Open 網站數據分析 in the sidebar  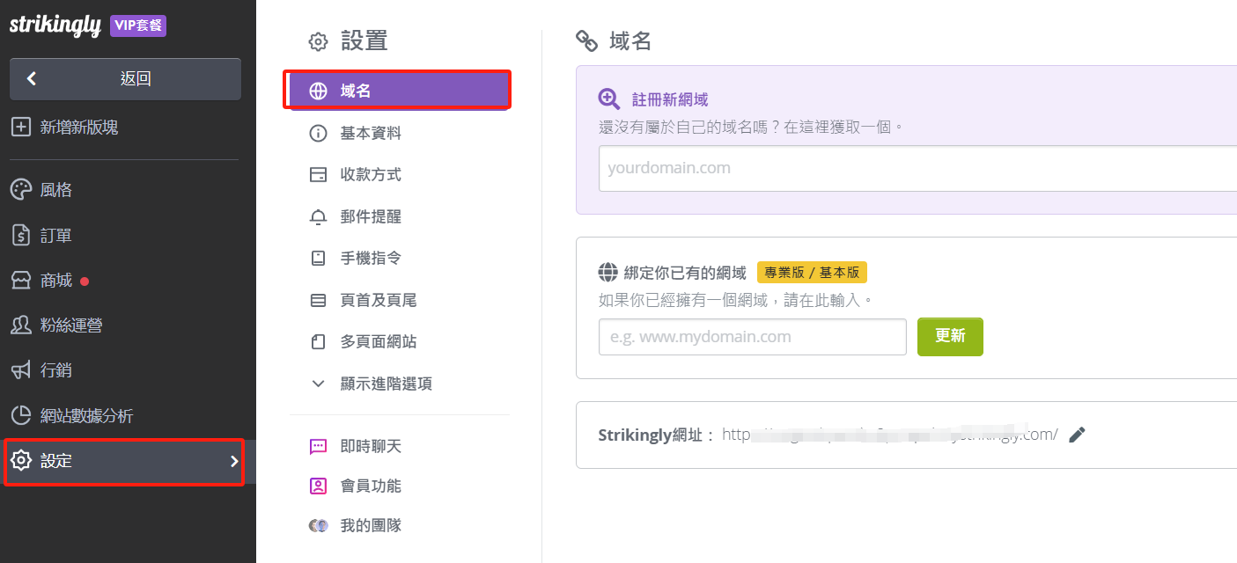[x=87, y=415]
